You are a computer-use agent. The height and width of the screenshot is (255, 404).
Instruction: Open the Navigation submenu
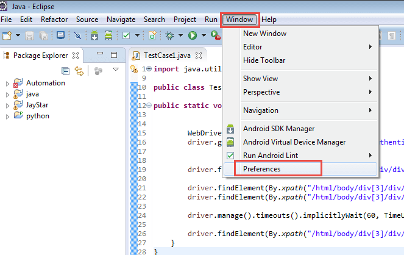[300, 110]
